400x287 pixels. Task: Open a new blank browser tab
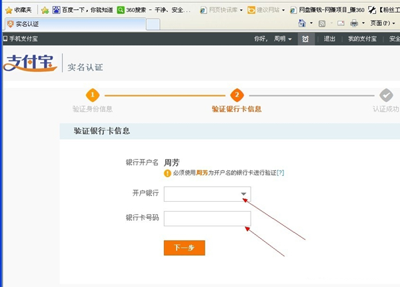[153, 25]
